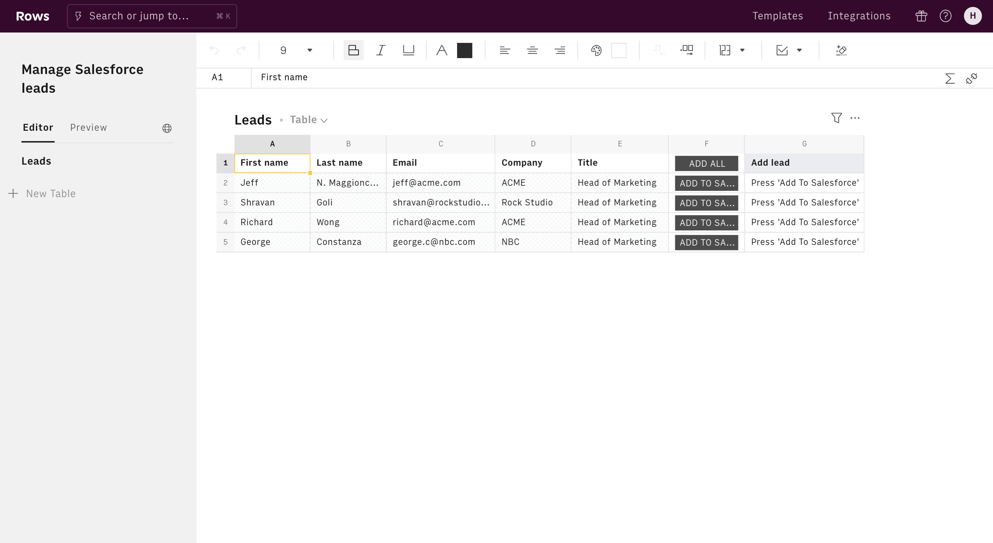The width and height of the screenshot is (993, 543).
Task: Click the more options icon on Leads table
Action: (855, 118)
